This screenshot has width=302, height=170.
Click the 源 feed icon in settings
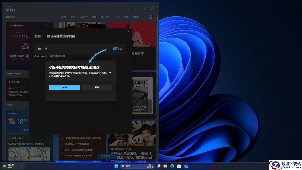[40, 49]
